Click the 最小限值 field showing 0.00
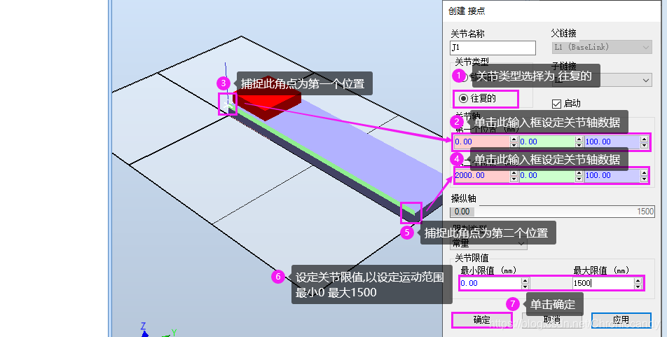The image size is (667, 337). pos(490,283)
